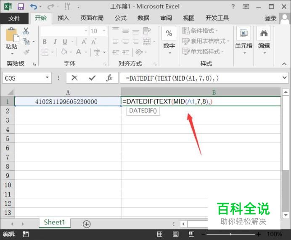The height and width of the screenshot is (240, 291).
Task: Confirm formula entry with checkmark button
Action: pos(92,78)
